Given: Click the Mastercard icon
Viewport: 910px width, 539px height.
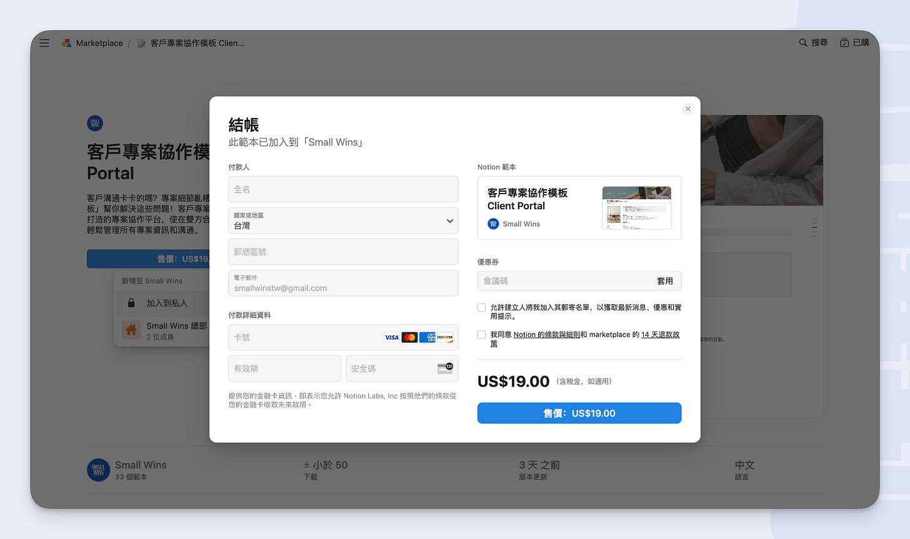Looking at the screenshot, I should click(409, 337).
